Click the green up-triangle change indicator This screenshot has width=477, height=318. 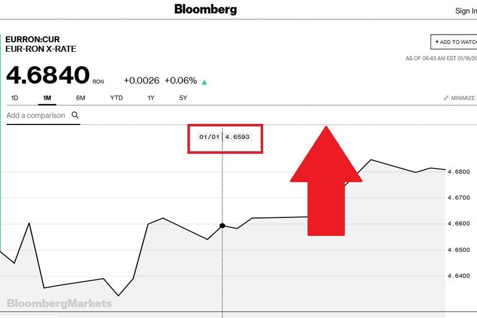[205, 82]
